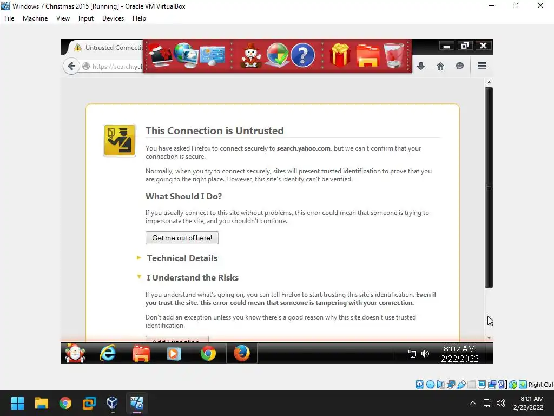Image resolution: width=554 pixels, height=416 pixels.
Task: Click VirtualBox USB devices indicator
Action: point(461,385)
